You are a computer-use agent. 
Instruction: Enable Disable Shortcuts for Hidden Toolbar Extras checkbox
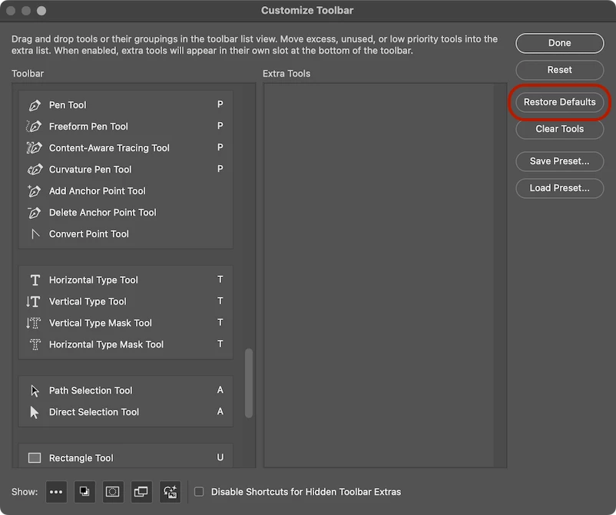click(x=199, y=492)
